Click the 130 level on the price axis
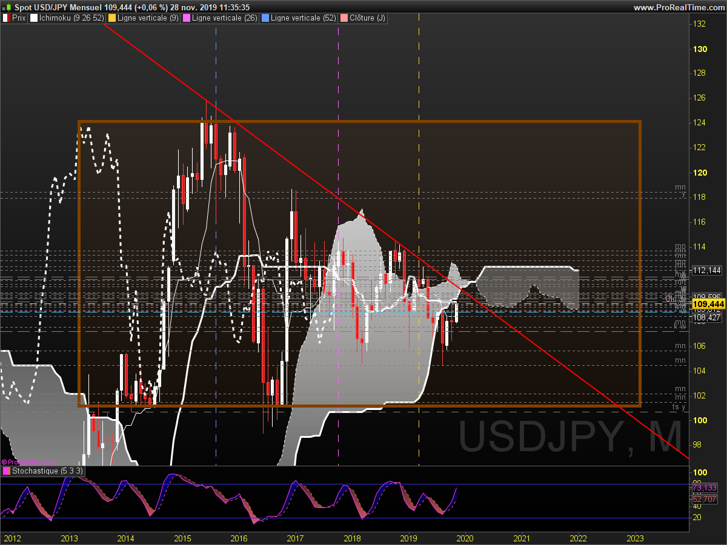The image size is (727, 545). [x=700, y=49]
